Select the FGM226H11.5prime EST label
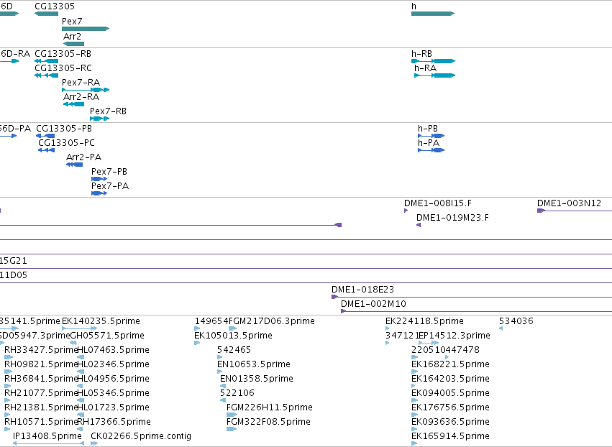The height and width of the screenshot is (447, 612). (x=270, y=407)
